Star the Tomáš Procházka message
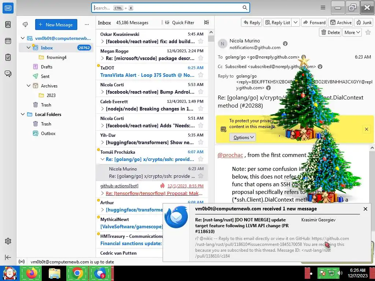375x281 pixels. tap(201, 159)
